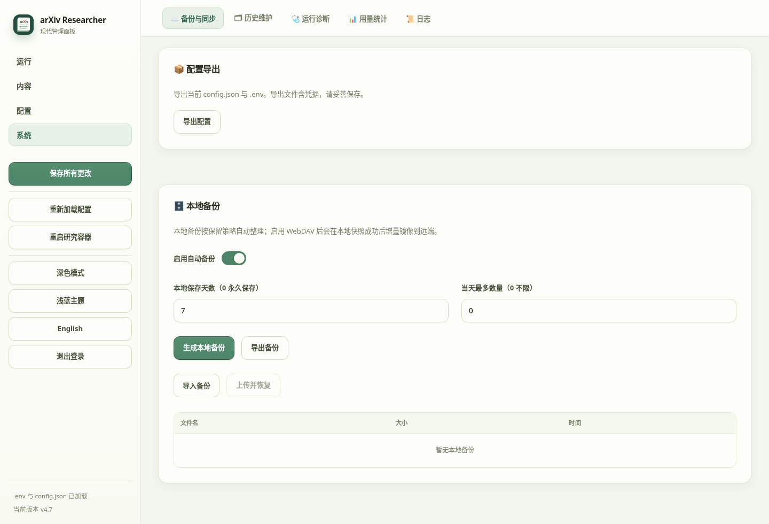The image size is (769, 524).
Task: Click the arXiv Researcher logo icon
Action: point(23,25)
